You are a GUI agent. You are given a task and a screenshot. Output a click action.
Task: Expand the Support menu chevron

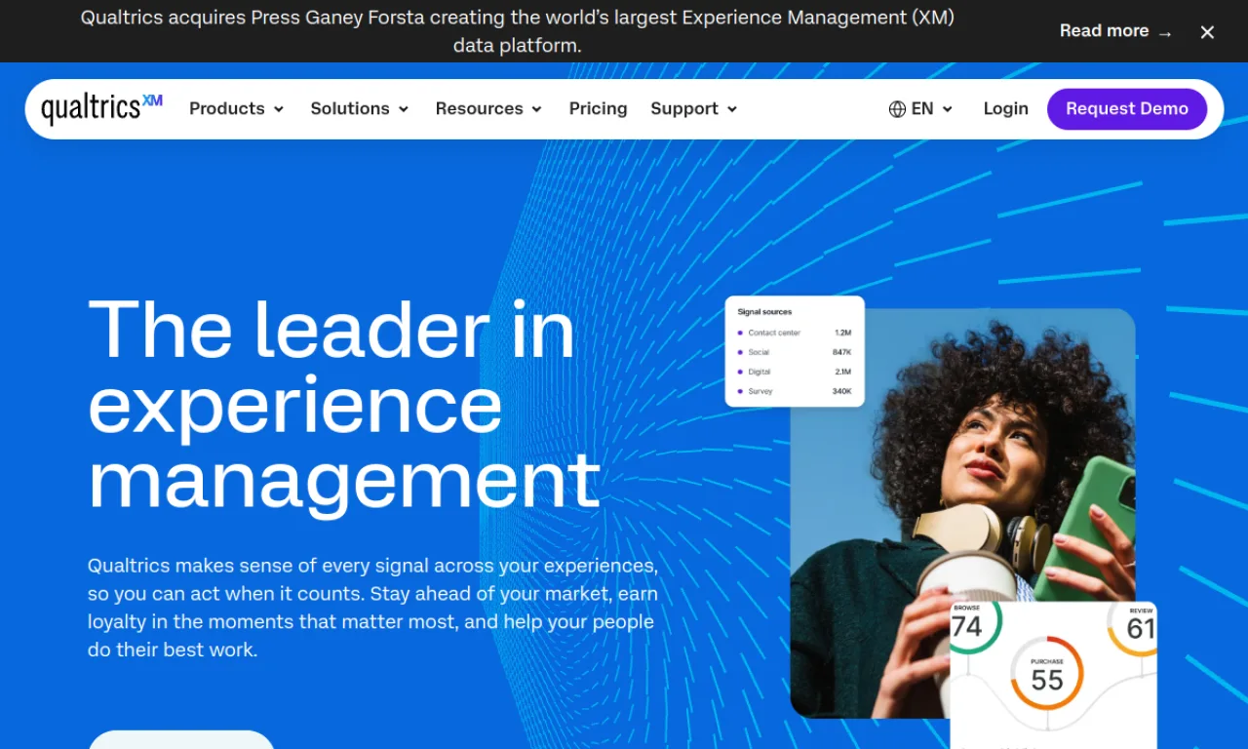pyautogui.click(x=732, y=109)
